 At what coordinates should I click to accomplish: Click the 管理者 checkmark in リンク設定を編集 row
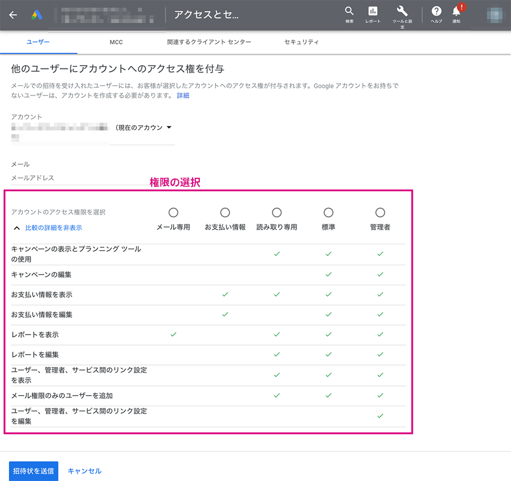point(380,416)
